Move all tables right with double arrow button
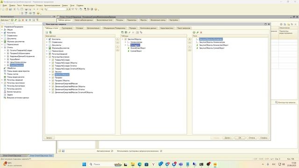Screen dimensions: 299x168 tap(118, 42)
